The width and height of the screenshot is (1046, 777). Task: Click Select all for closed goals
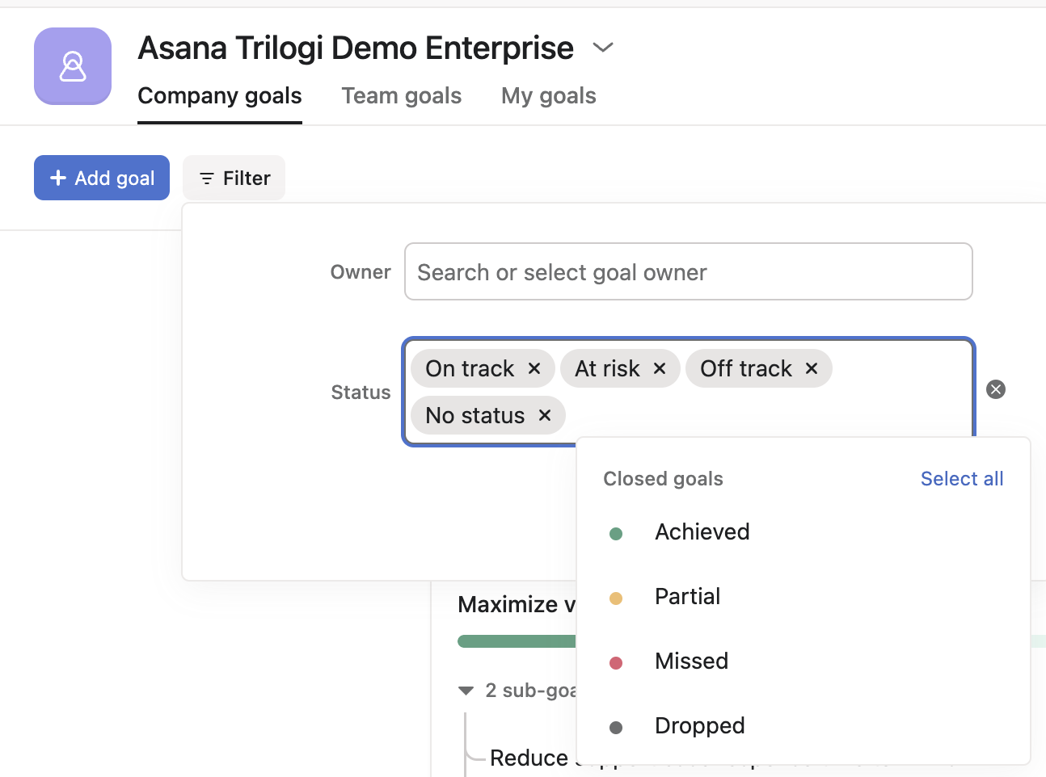click(x=961, y=479)
